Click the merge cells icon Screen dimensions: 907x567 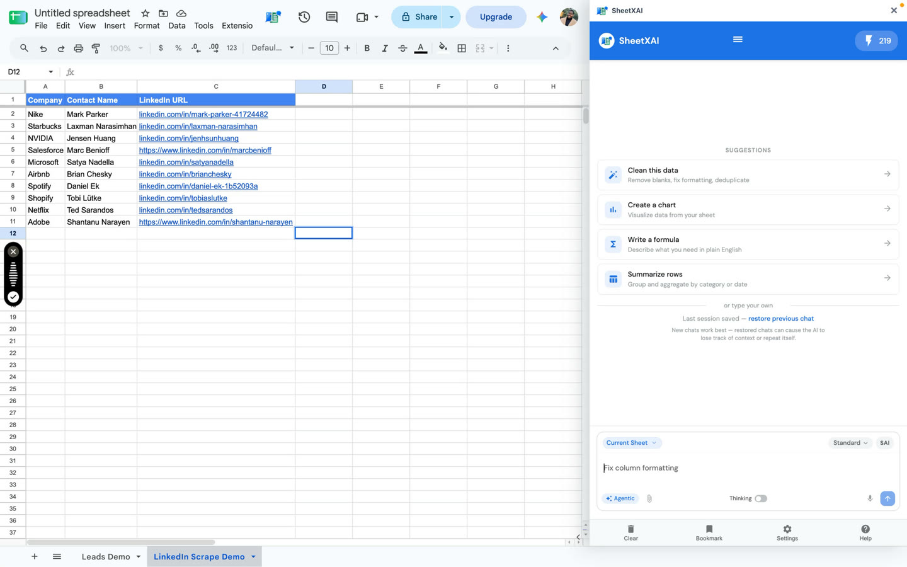[x=480, y=48]
